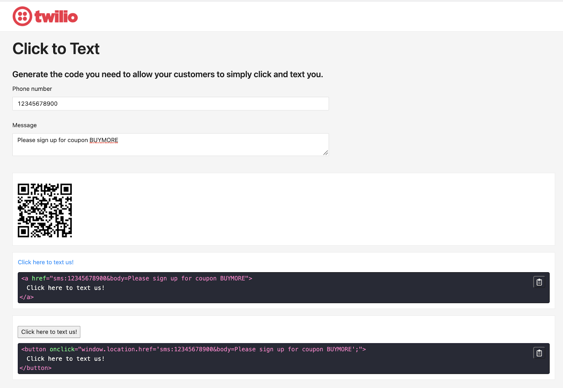Click "Click here to text us!" inside anchor code

[x=66, y=288]
